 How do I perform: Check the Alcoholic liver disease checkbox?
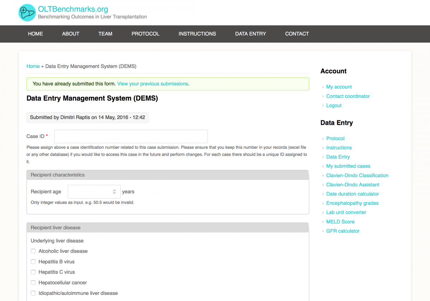point(33,251)
